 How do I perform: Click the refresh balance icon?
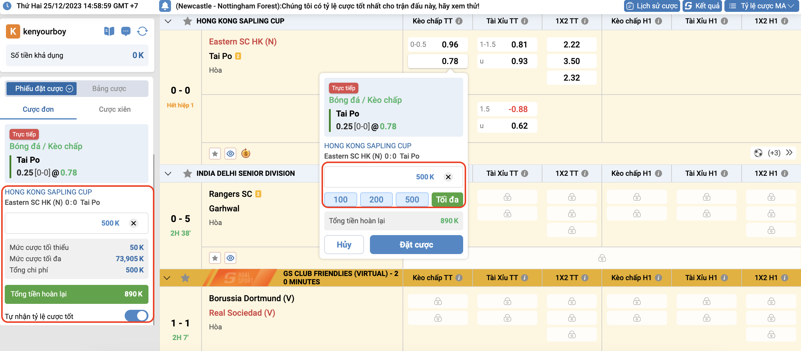coord(142,31)
